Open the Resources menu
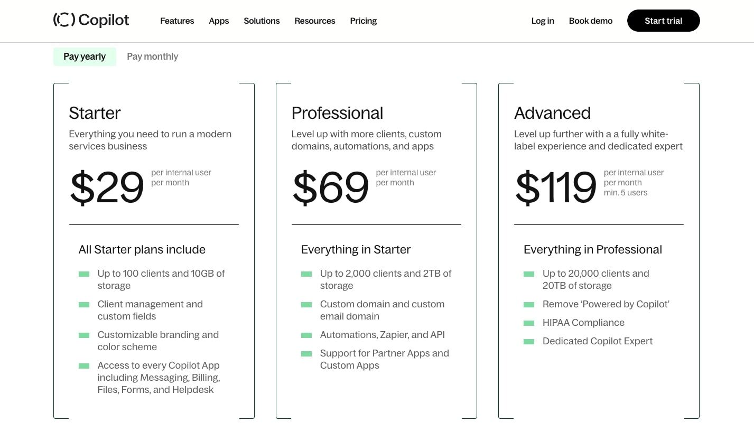This screenshot has height=432, width=754. 315,21
